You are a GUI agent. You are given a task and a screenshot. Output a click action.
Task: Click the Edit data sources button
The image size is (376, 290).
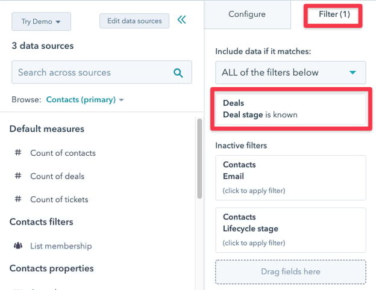[x=134, y=21]
